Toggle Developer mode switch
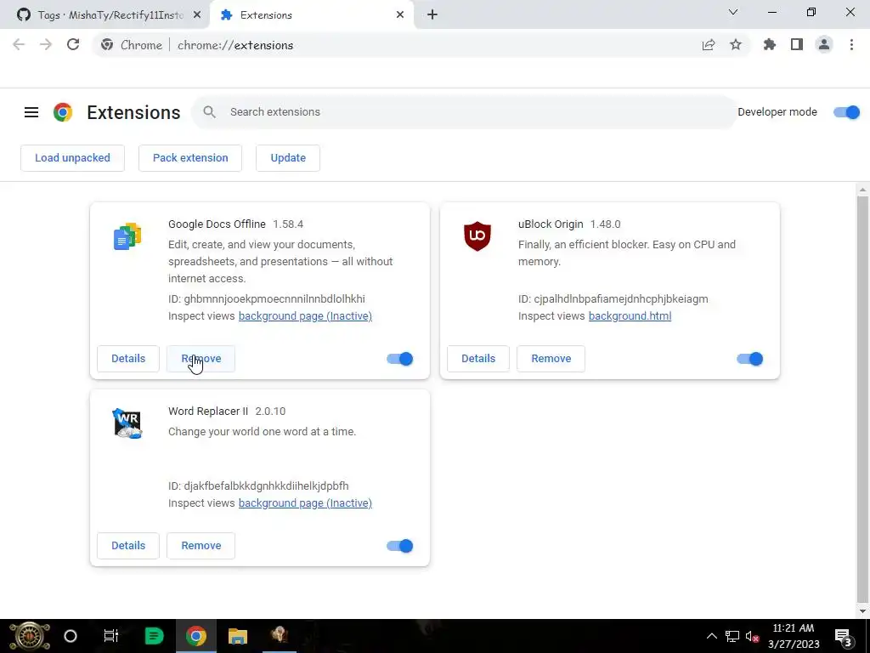This screenshot has width=870, height=653. (x=847, y=112)
